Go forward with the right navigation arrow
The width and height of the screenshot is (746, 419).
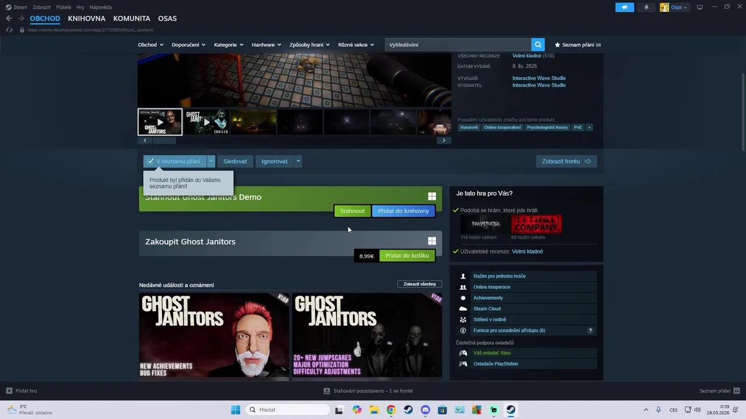click(x=21, y=19)
